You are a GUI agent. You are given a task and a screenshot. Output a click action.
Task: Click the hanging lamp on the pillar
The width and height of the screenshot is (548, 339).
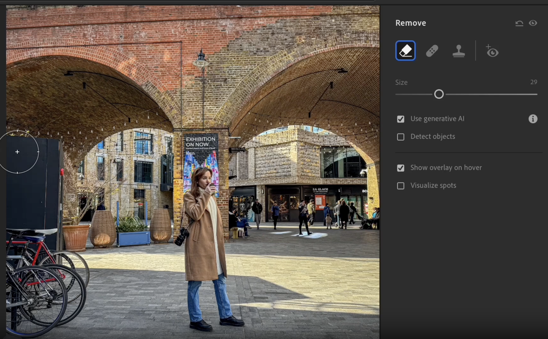click(x=201, y=60)
